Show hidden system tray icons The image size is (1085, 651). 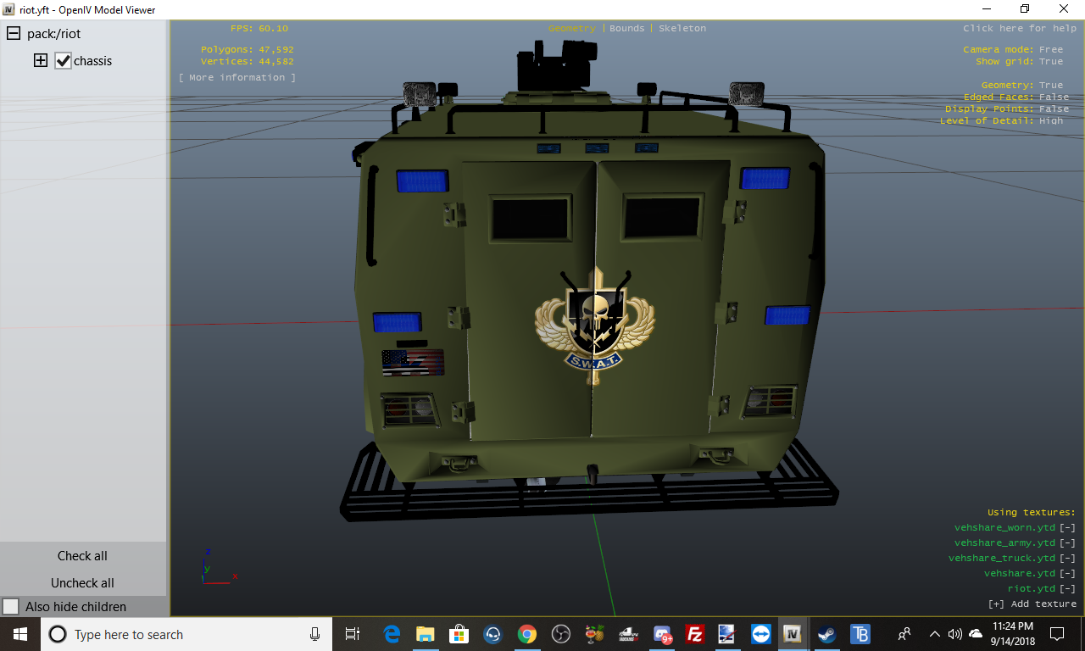pos(934,634)
